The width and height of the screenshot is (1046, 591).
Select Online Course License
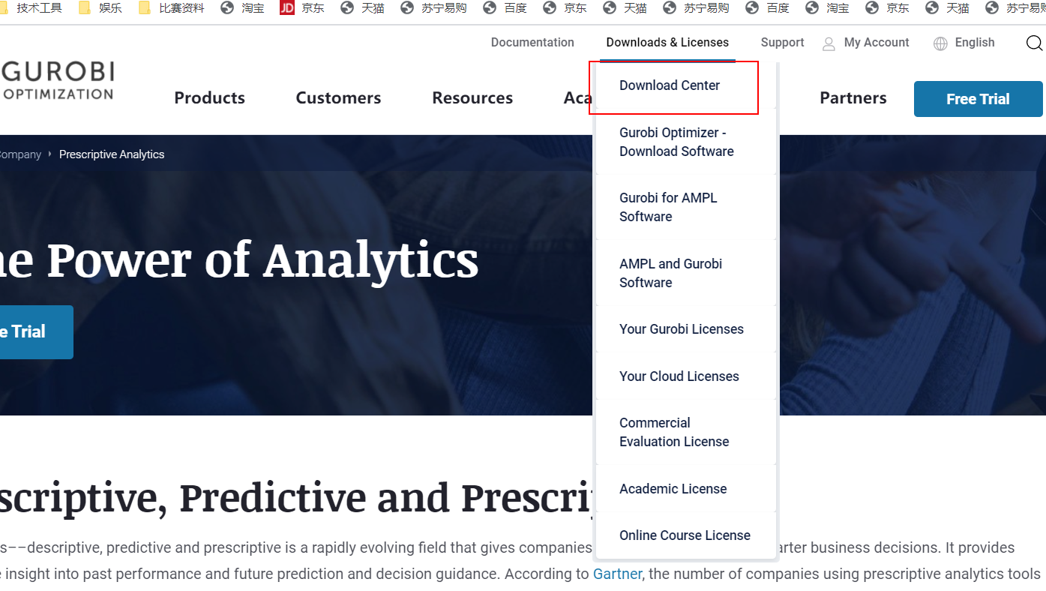pos(685,535)
